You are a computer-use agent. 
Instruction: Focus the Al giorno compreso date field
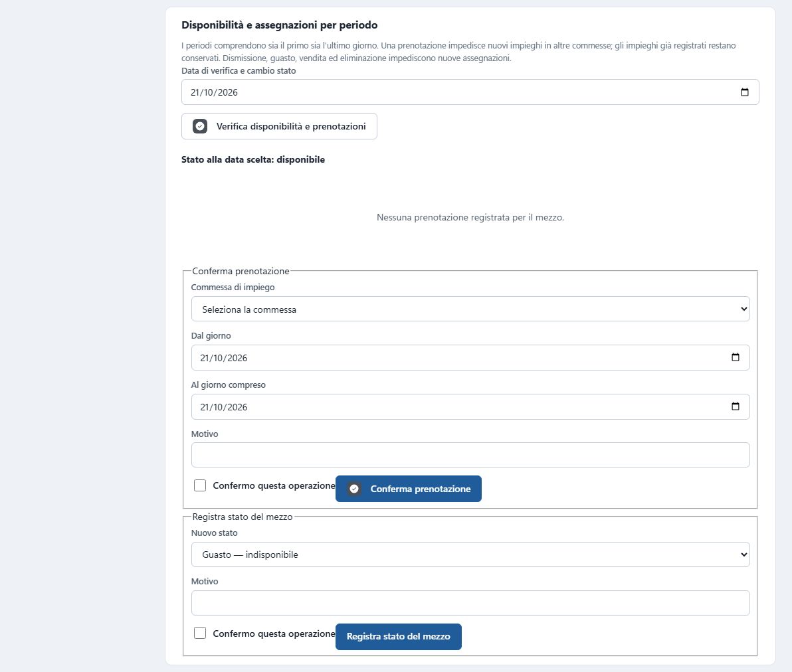pos(470,406)
